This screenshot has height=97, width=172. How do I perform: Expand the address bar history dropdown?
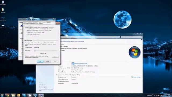[x=117, y=37]
